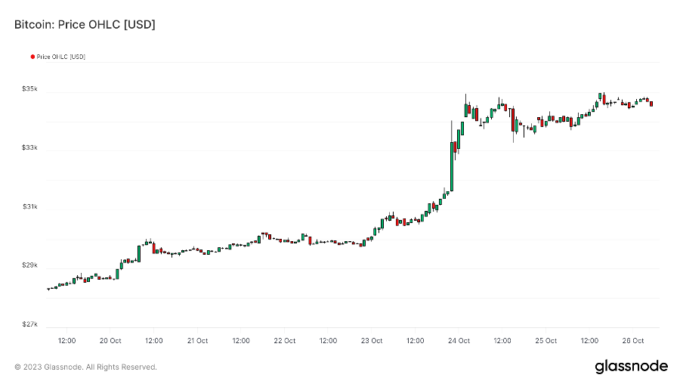
Task: Click the 22 Oct x-axis date label
Action: coord(284,341)
